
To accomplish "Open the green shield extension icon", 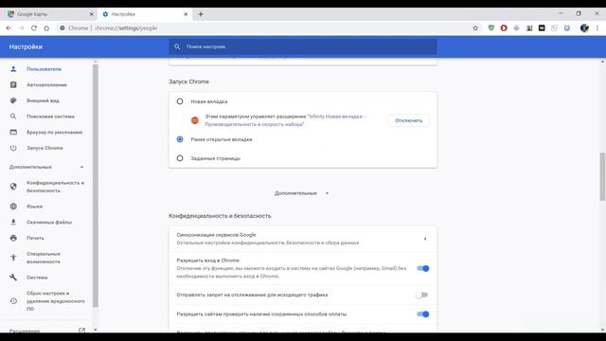I will [x=491, y=27].
